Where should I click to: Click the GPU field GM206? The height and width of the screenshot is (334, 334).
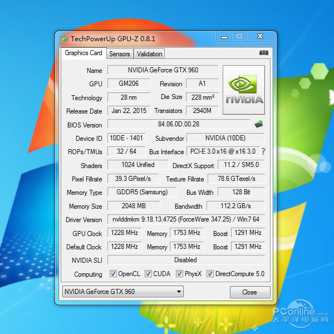tap(129, 83)
